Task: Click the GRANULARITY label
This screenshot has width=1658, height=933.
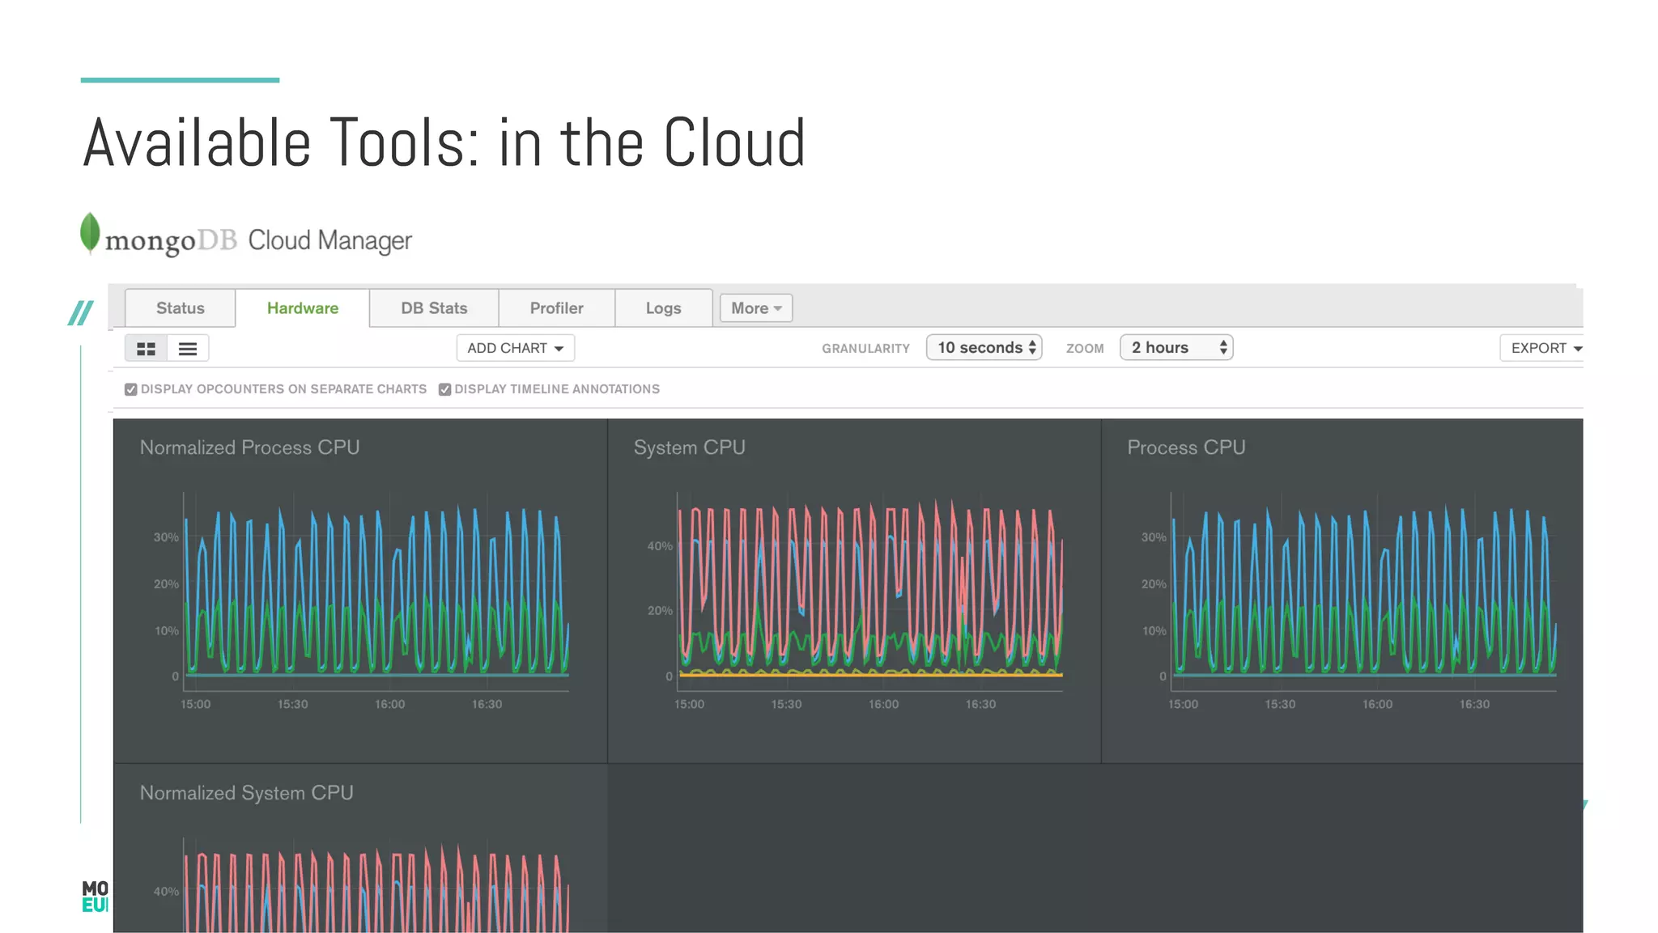Action: coord(865,349)
